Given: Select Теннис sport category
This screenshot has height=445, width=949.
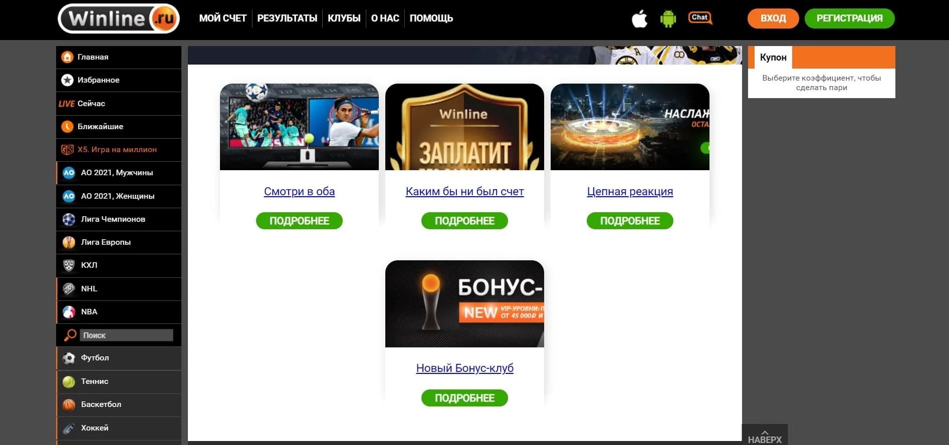Looking at the screenshot, I should tap(119, 381).
